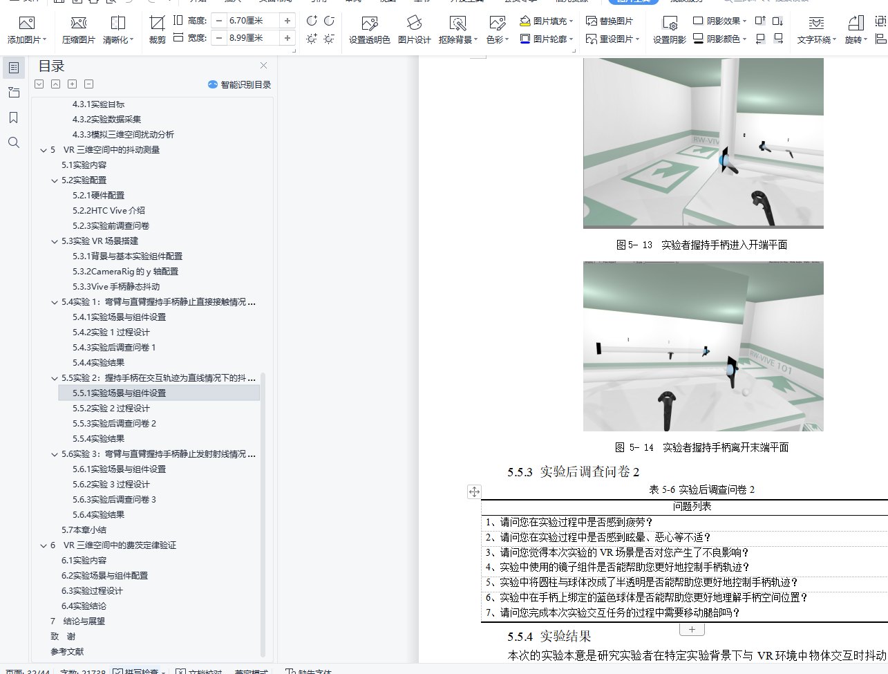Select the 裁剪 crop tool
Viewport: 888px width, 674px height.
point(158,30)
